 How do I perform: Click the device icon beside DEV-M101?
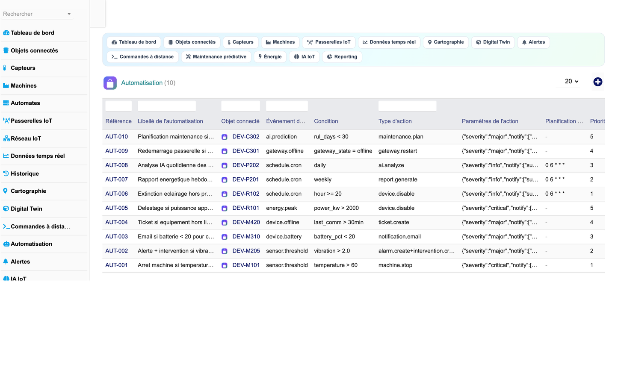pyautogui.click(x=225, y=265)
